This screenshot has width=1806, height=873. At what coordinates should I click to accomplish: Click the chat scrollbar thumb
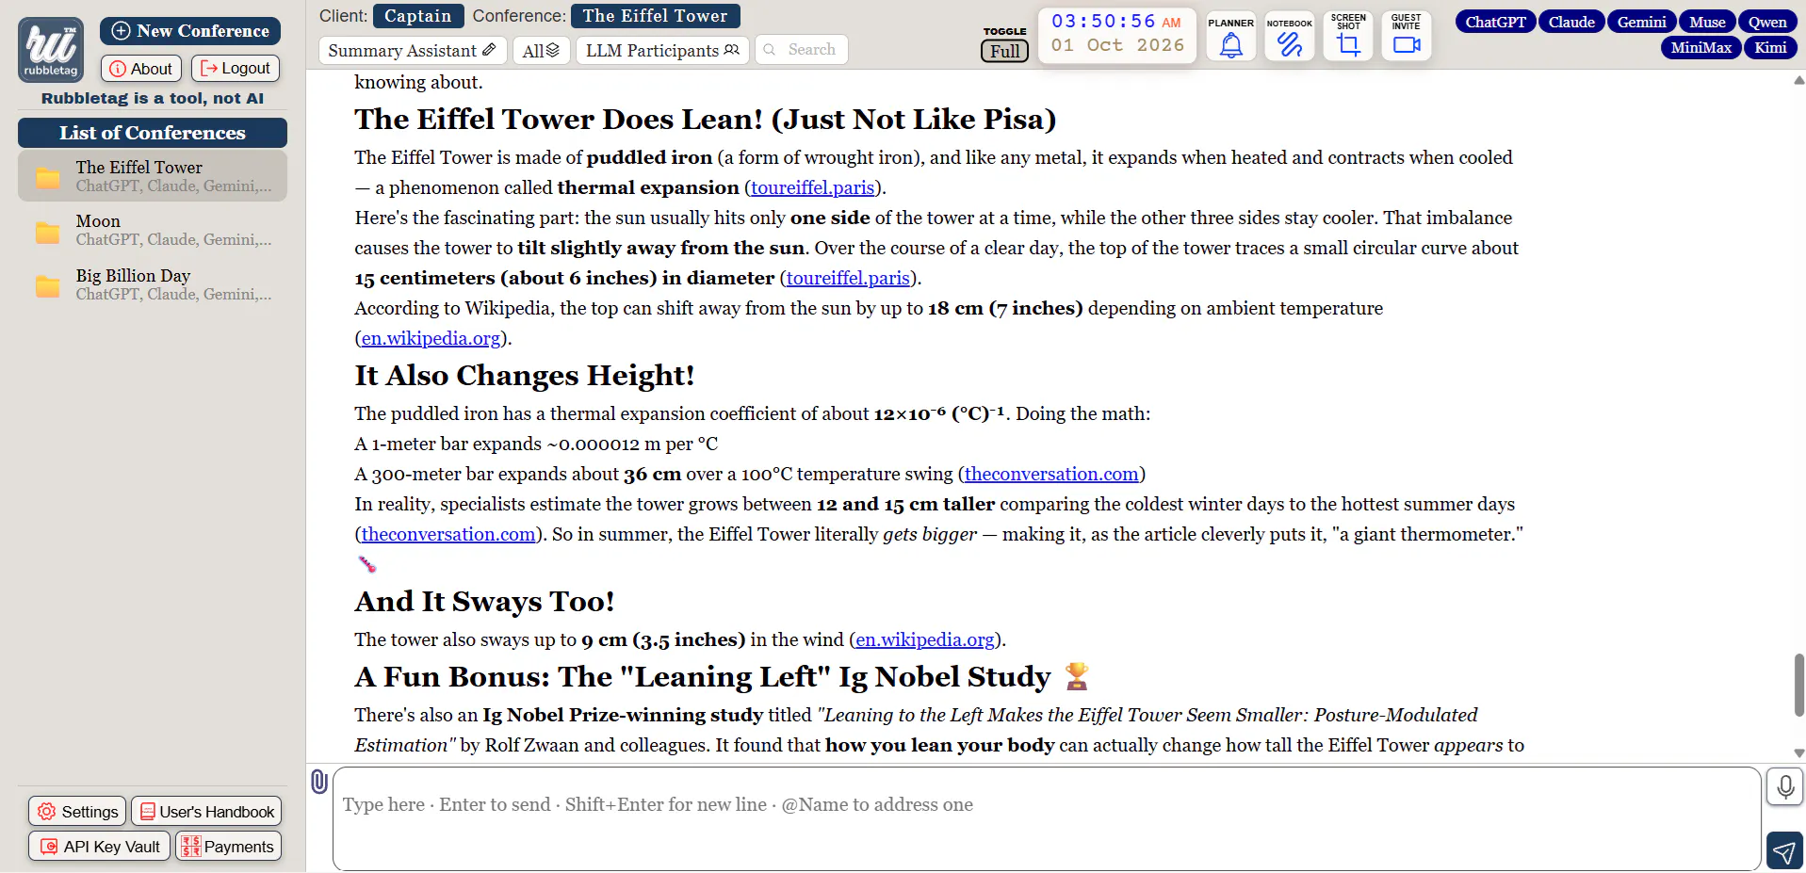click(1798, 685)
